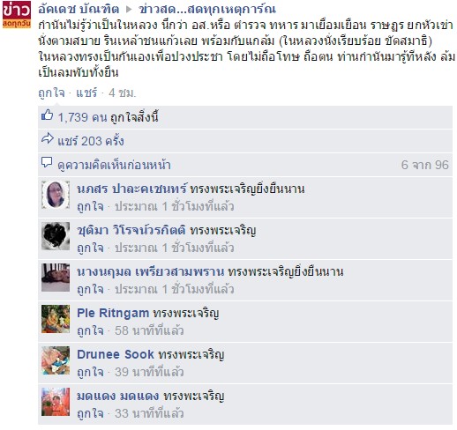View the แชร์ 203 ครั้ง shares list
The height and width of the screenshot is (430, 457).
tap(91, 141)
